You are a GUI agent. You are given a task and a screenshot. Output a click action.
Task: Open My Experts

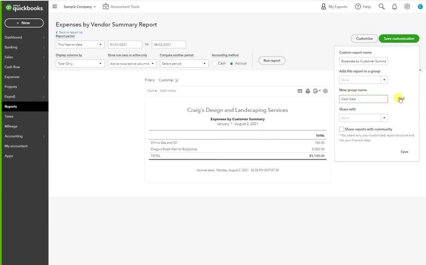point(334,6)
